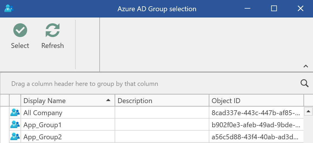The image size is (313, 143).
Task: Maximize the Azure AD Group selection window
Action: [x=274, y=9]
